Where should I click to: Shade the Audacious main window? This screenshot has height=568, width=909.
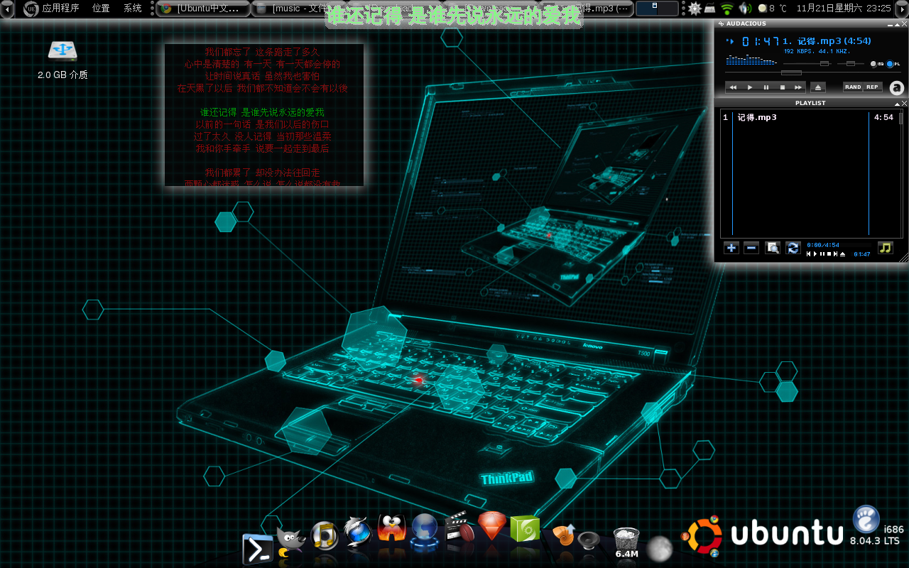[897, 23]
